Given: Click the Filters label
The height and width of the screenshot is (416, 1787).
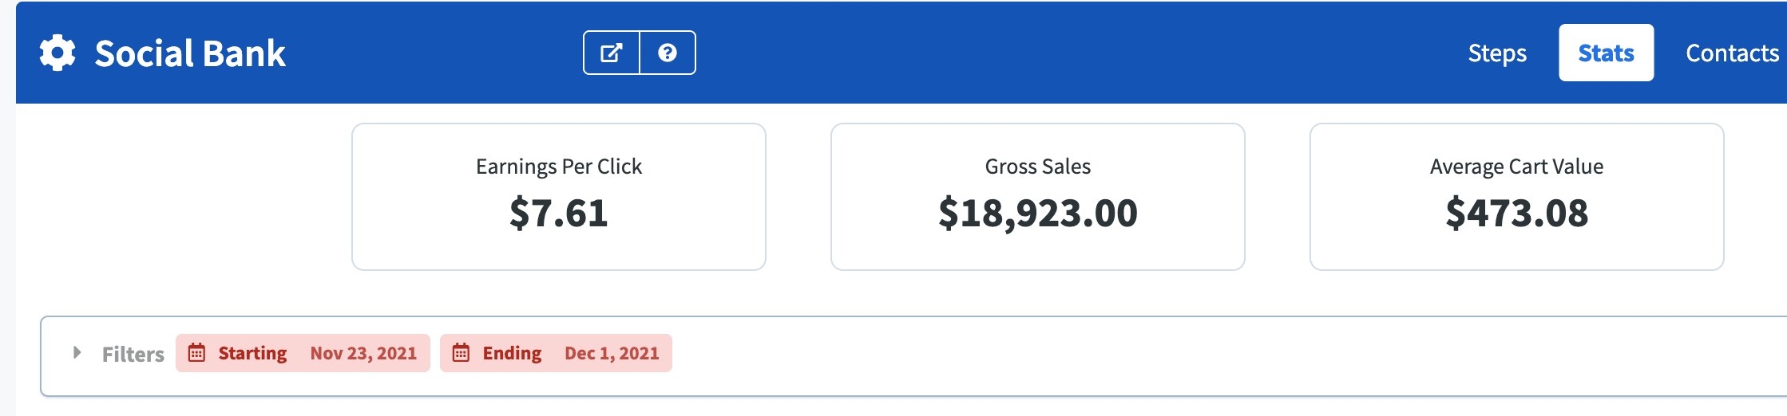Looking at the screenshot, I should (x=133, y=354).
